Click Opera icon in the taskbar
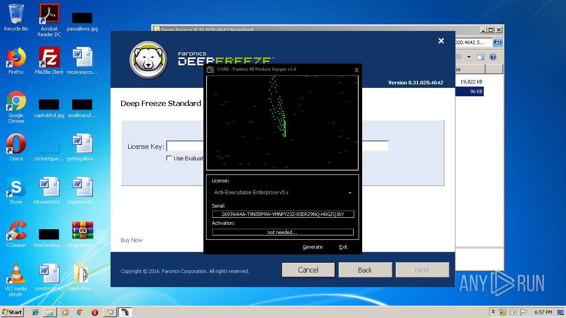566x318 pixels. [95, 312]
